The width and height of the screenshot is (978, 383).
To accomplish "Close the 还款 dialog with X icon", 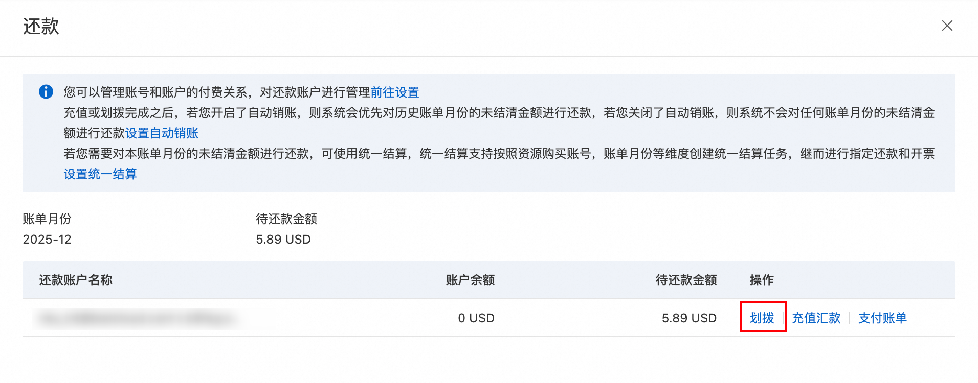I will tap(947, 26).
